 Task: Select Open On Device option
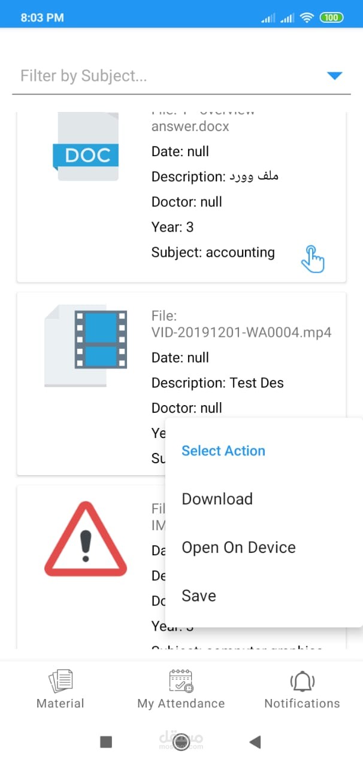[x=238, y=548]
